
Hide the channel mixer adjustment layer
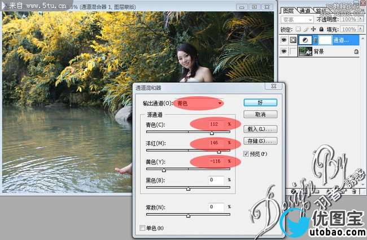point(283,40)
